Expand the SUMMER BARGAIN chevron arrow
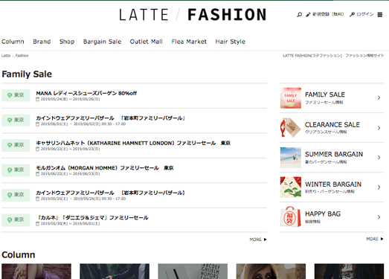Viewport: 389px width, 279px height. click(379, 158)
